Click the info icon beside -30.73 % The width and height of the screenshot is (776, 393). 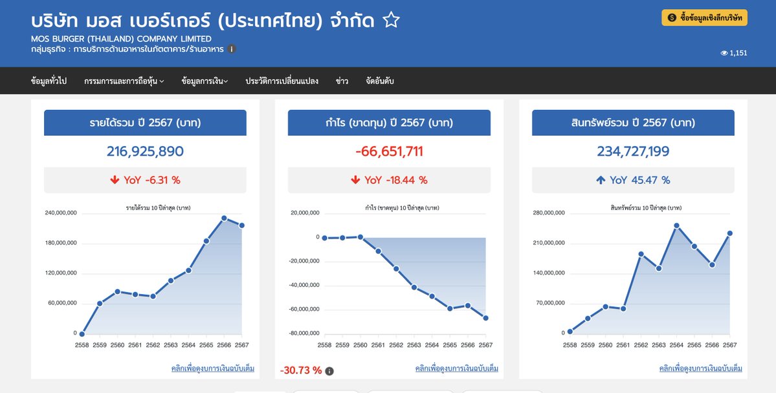[x=329, y=371]
